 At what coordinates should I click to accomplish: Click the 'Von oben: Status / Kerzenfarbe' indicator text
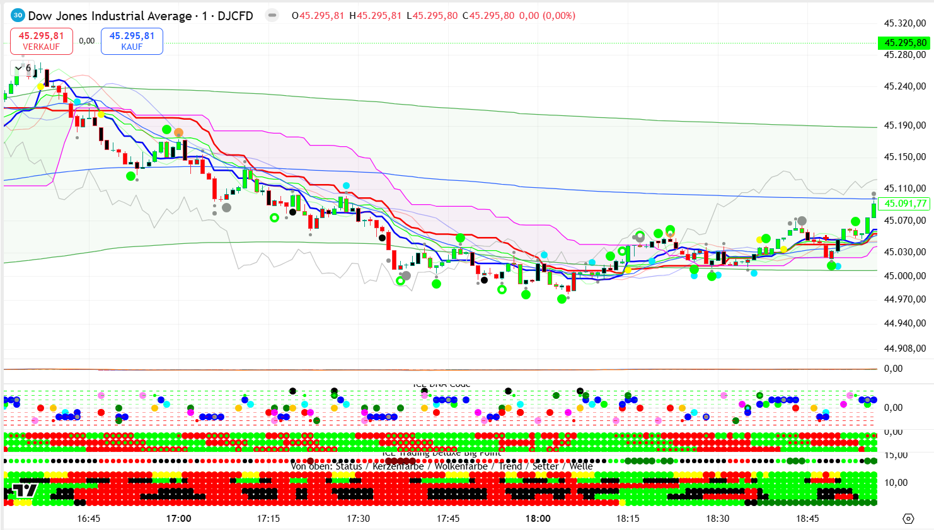[x=357, y=466]
